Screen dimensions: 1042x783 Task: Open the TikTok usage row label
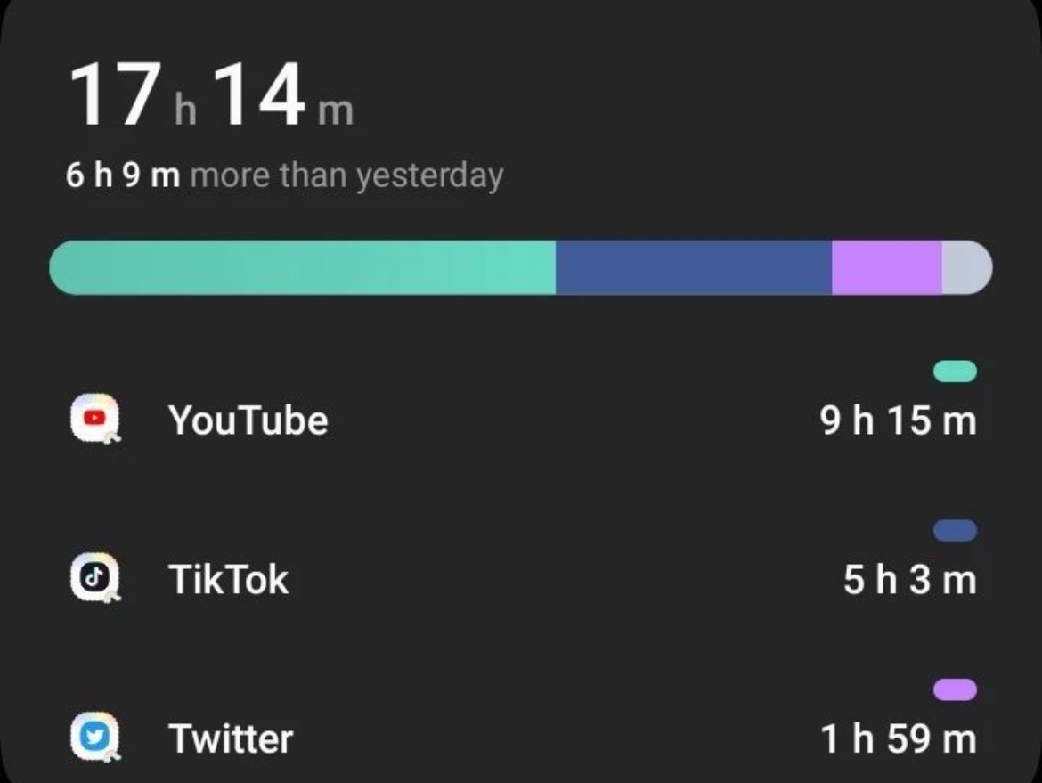click(x=228, y=580)
